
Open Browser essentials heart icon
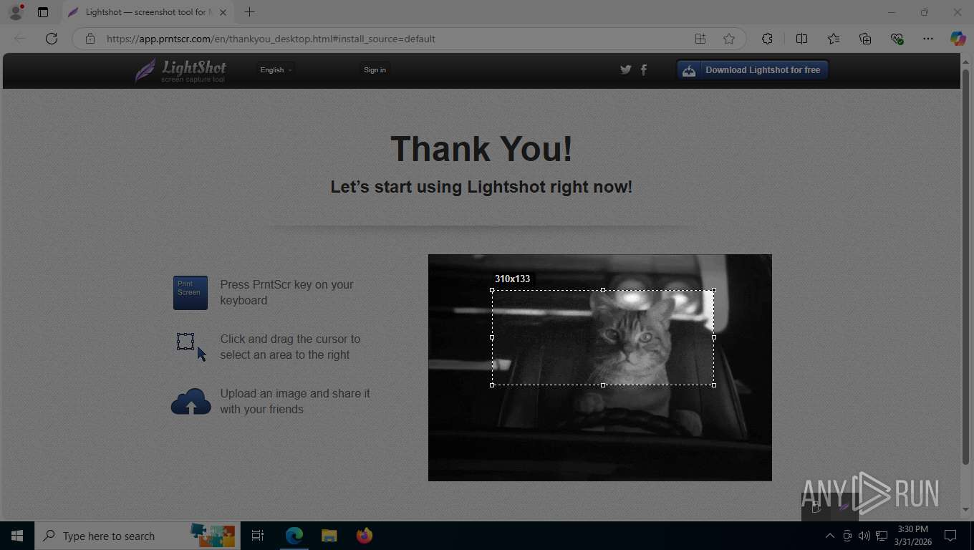pos(897,39)
